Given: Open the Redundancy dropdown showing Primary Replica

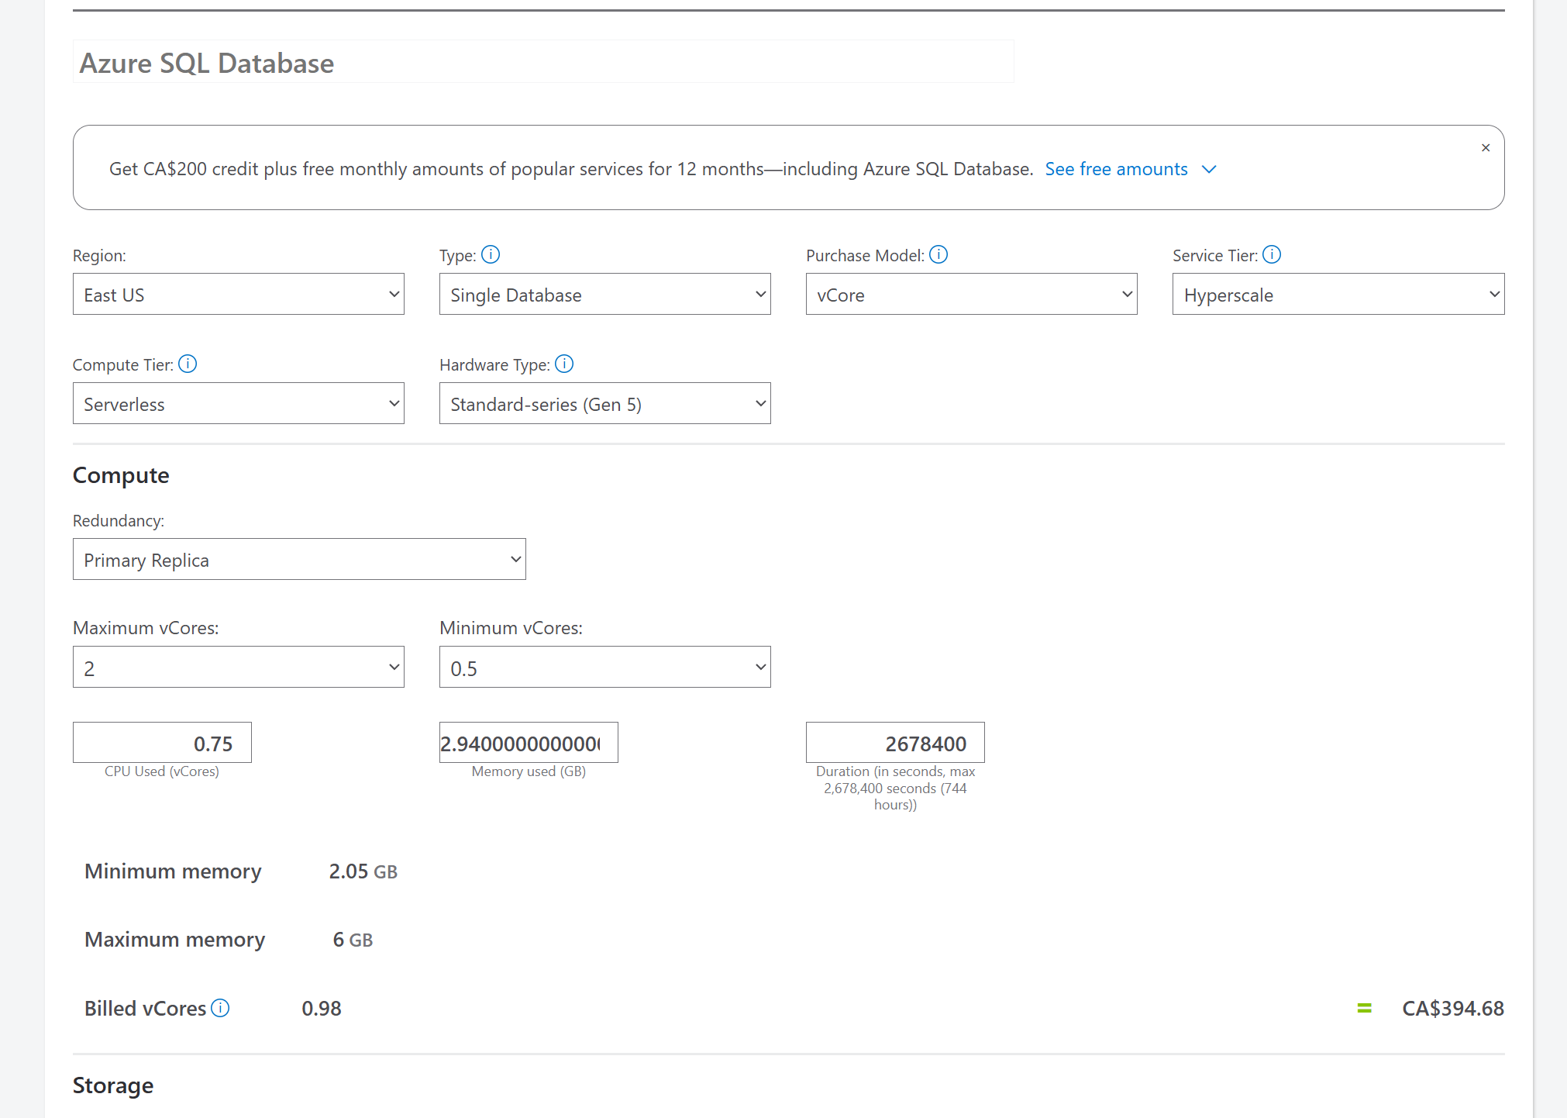Looking at the screenshot, I should pos(299,559).
